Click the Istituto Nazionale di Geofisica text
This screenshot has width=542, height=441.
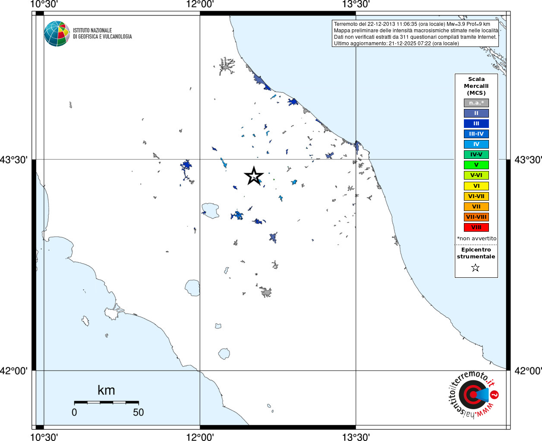[102, 34]
